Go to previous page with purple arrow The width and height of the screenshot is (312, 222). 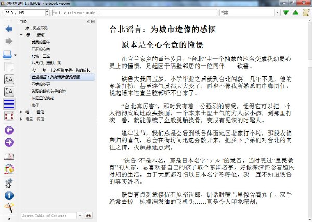click(9, 130)
